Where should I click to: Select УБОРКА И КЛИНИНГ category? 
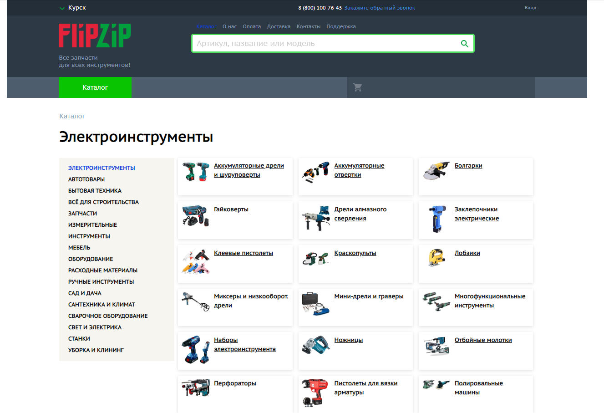(96, 350)
